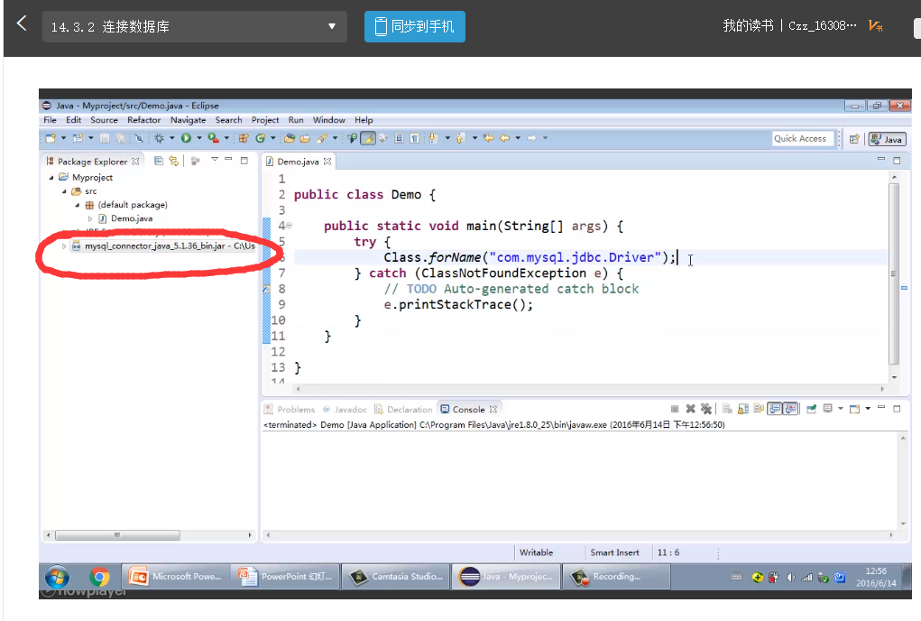The height and width of the screenshot is (621, 921).
Task: Open dropdown arrow beside Debug button
Action: coord(171,138)
